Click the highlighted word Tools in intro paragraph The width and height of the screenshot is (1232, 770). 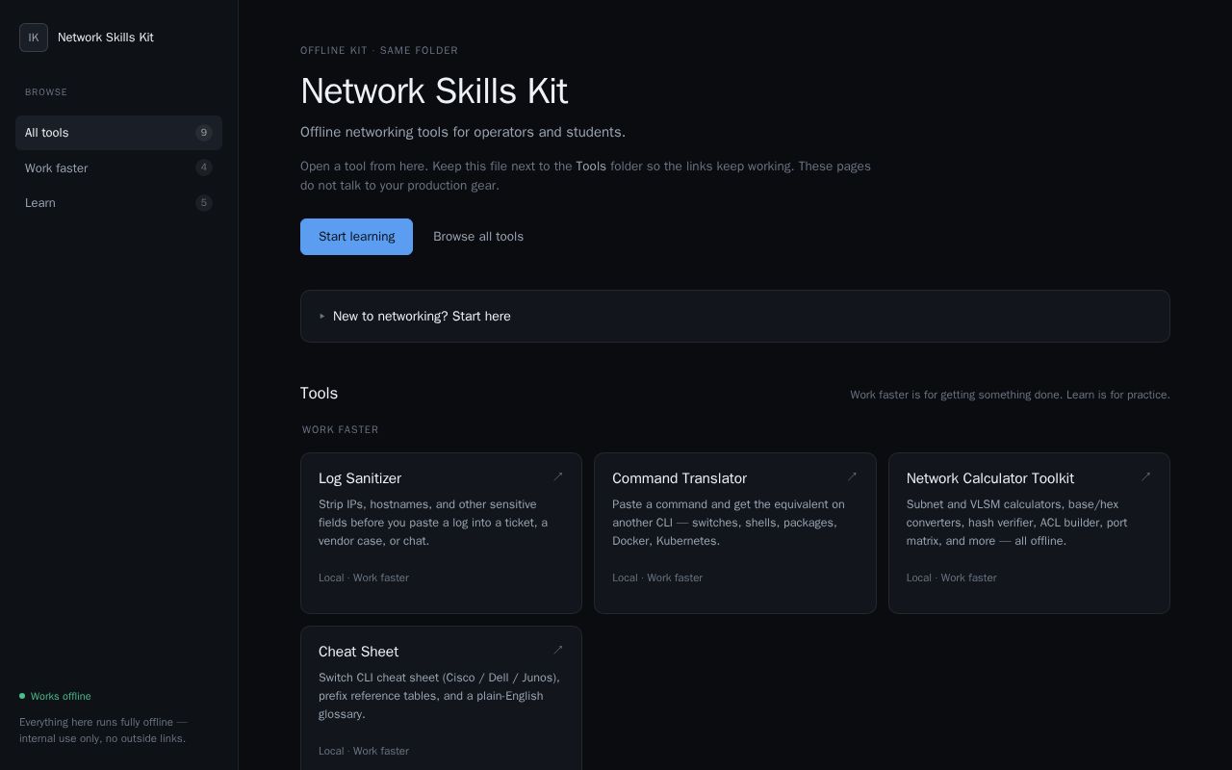591,167
